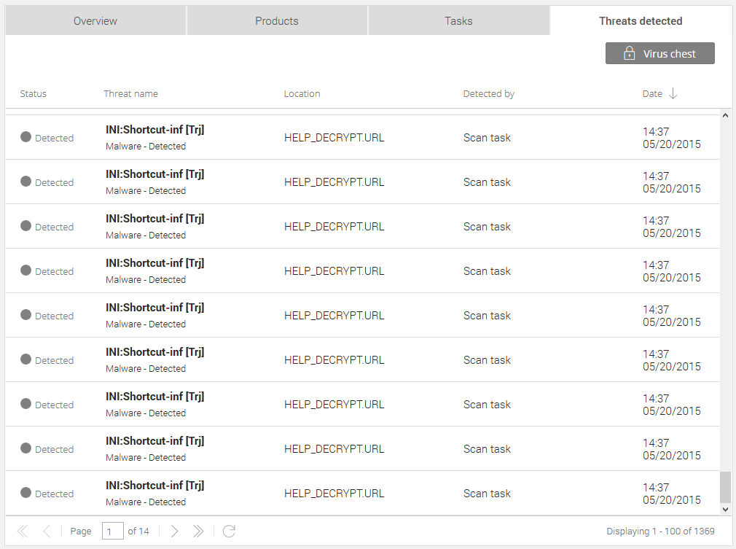The height and width of the screenshot is (549, 736).
Task: Click the padlock icon on Virus chest
Action: click(630, 53)
